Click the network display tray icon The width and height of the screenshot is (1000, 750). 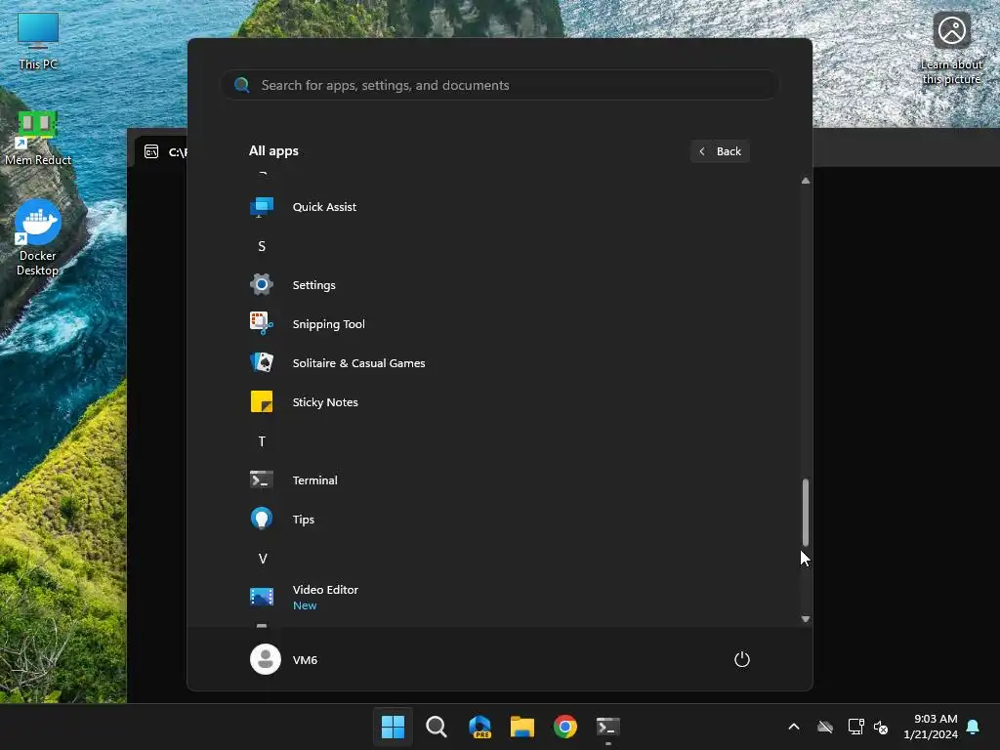(855, 727)
